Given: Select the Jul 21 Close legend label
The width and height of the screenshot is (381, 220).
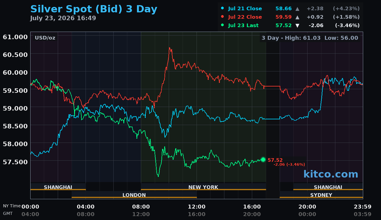Looking at the screenshot, I should tap(245, 9).
